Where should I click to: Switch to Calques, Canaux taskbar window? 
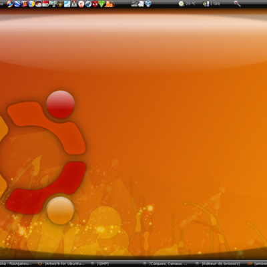(166, 264)
